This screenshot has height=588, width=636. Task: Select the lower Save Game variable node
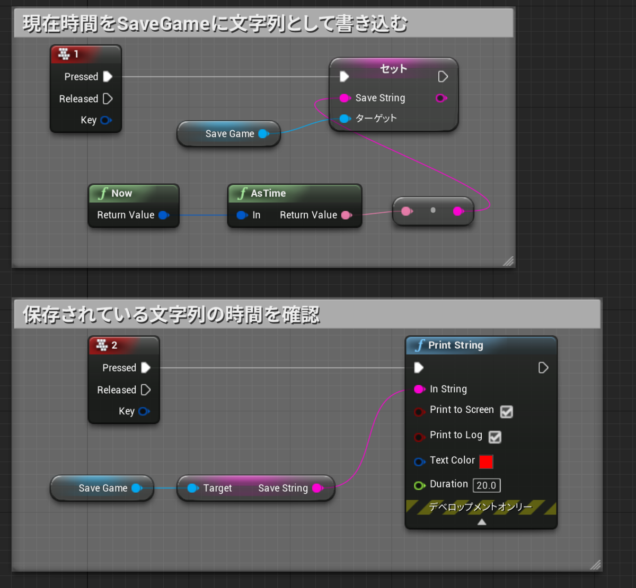coord(103,488)
